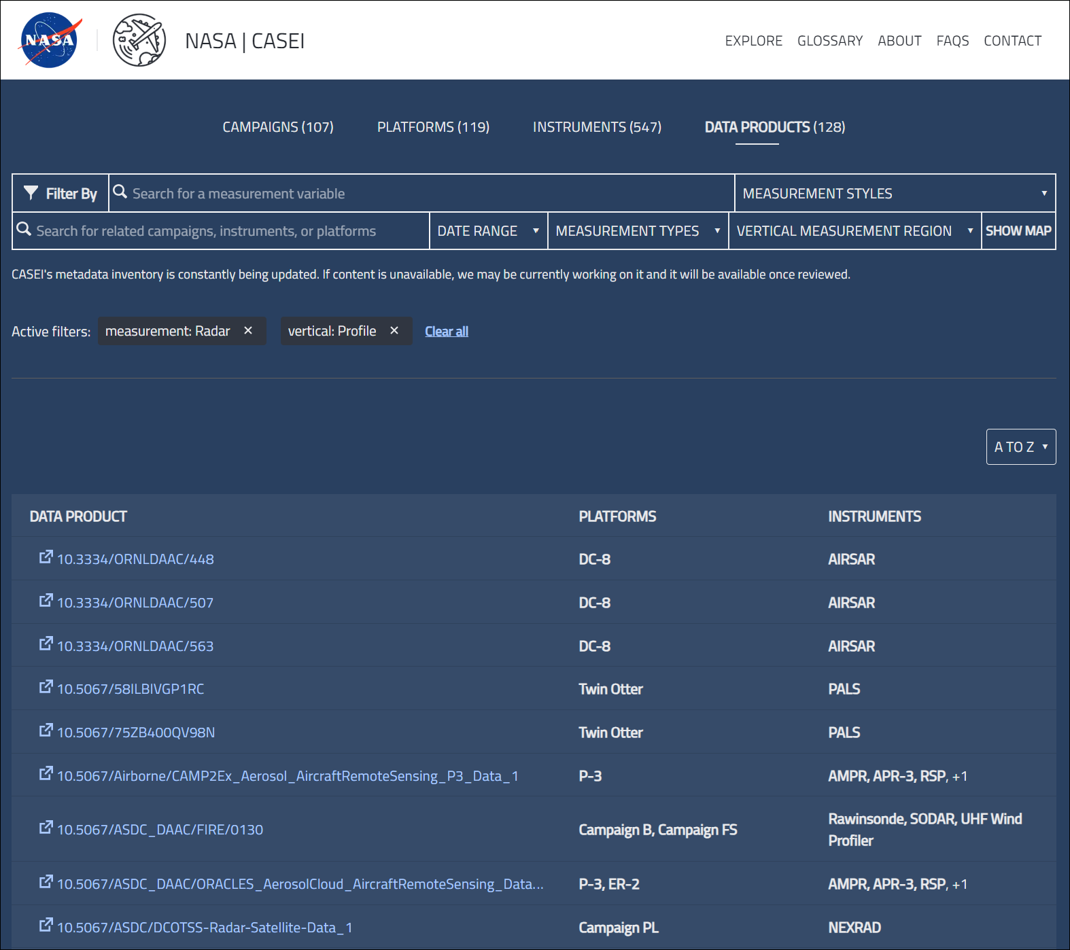Focus the measurement variable search field
Screen dimensions: 1070x950
pos(421,193)
